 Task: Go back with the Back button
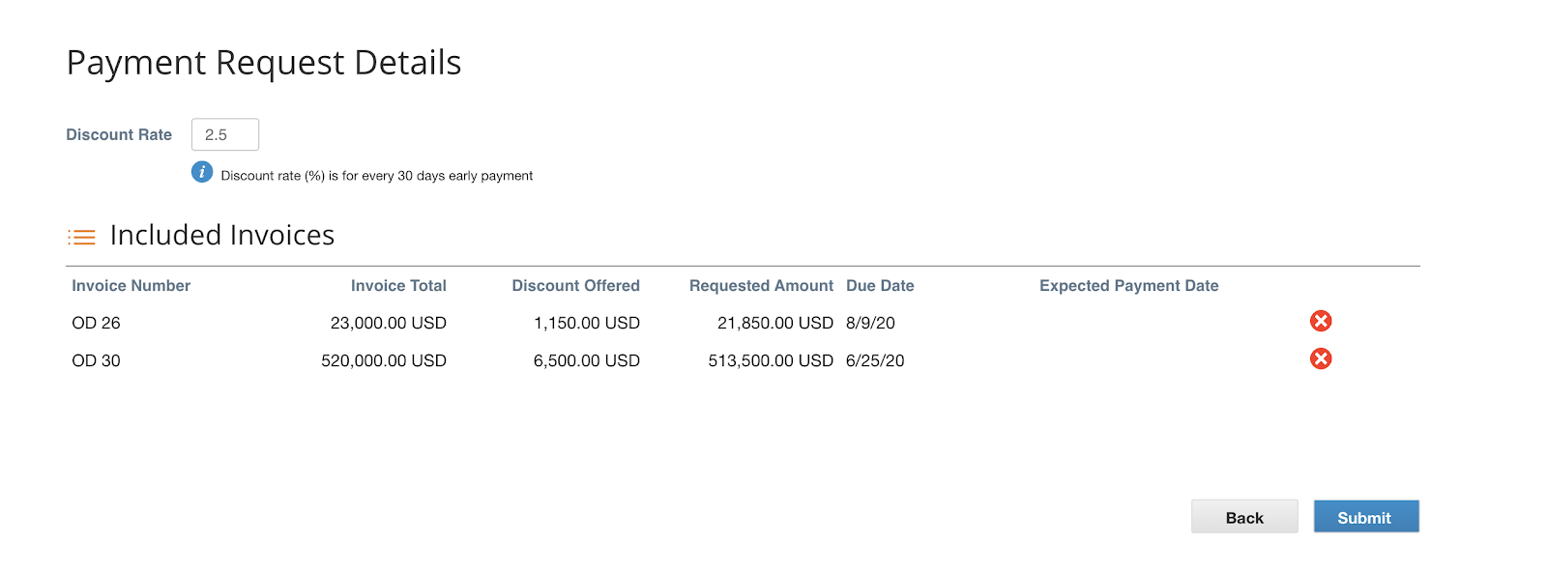[x=1244, y=517]
